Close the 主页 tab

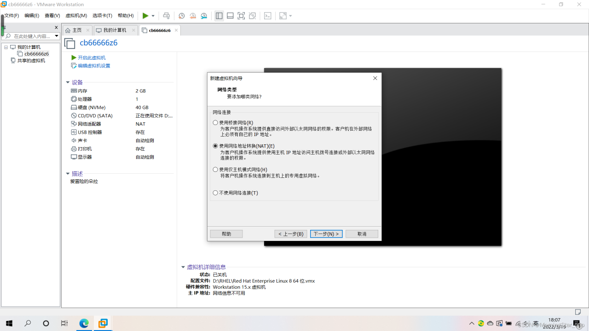[88, 30]
